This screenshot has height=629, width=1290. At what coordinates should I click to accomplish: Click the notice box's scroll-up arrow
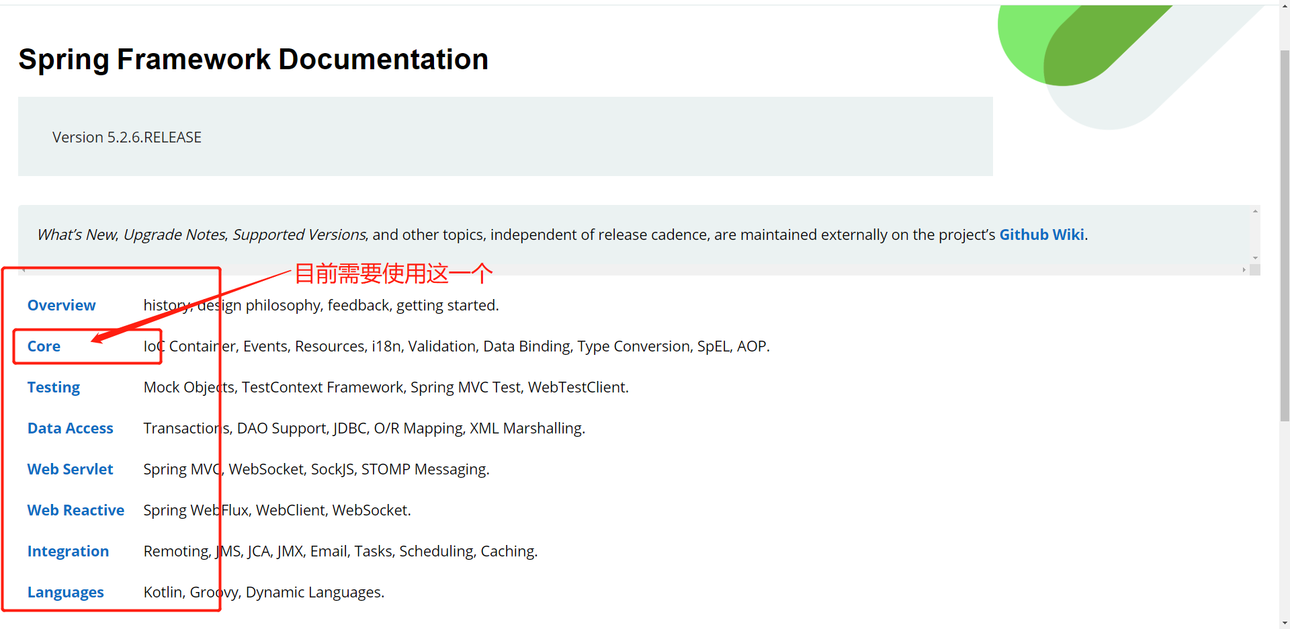[1255, 211]
